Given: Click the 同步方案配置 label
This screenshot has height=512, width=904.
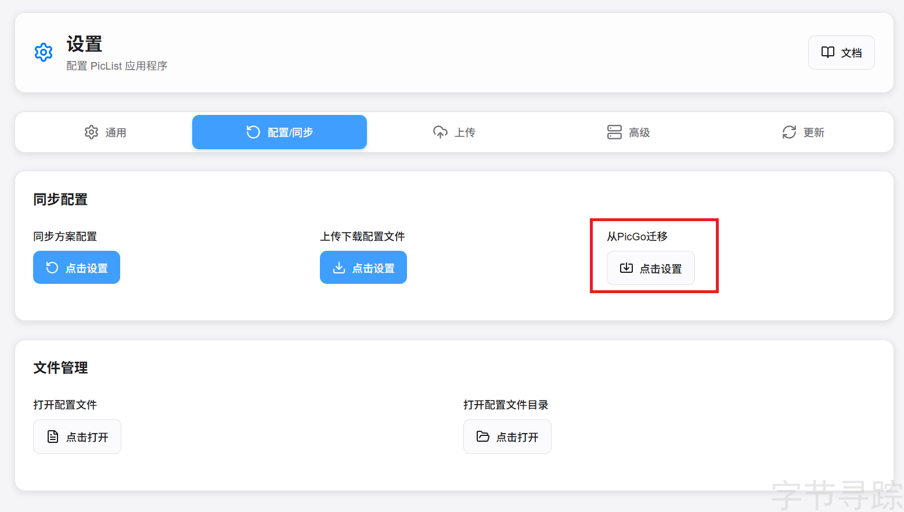Looking at the screenshot, I should pos(65,236).
